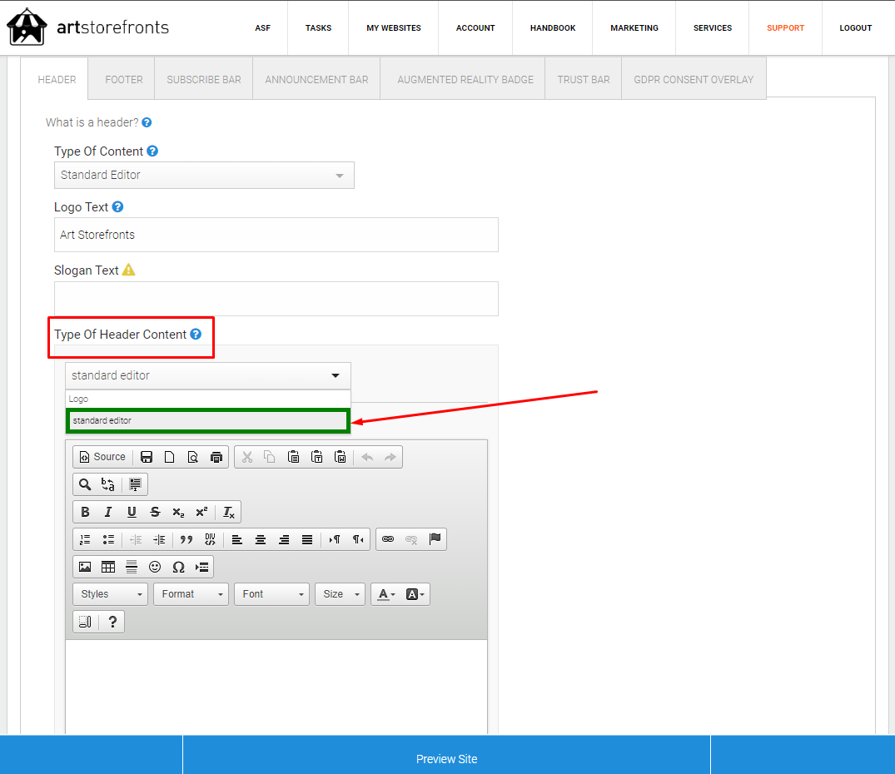Open the Smiley emoticon picker
The image size is (895, 774).
155,567
